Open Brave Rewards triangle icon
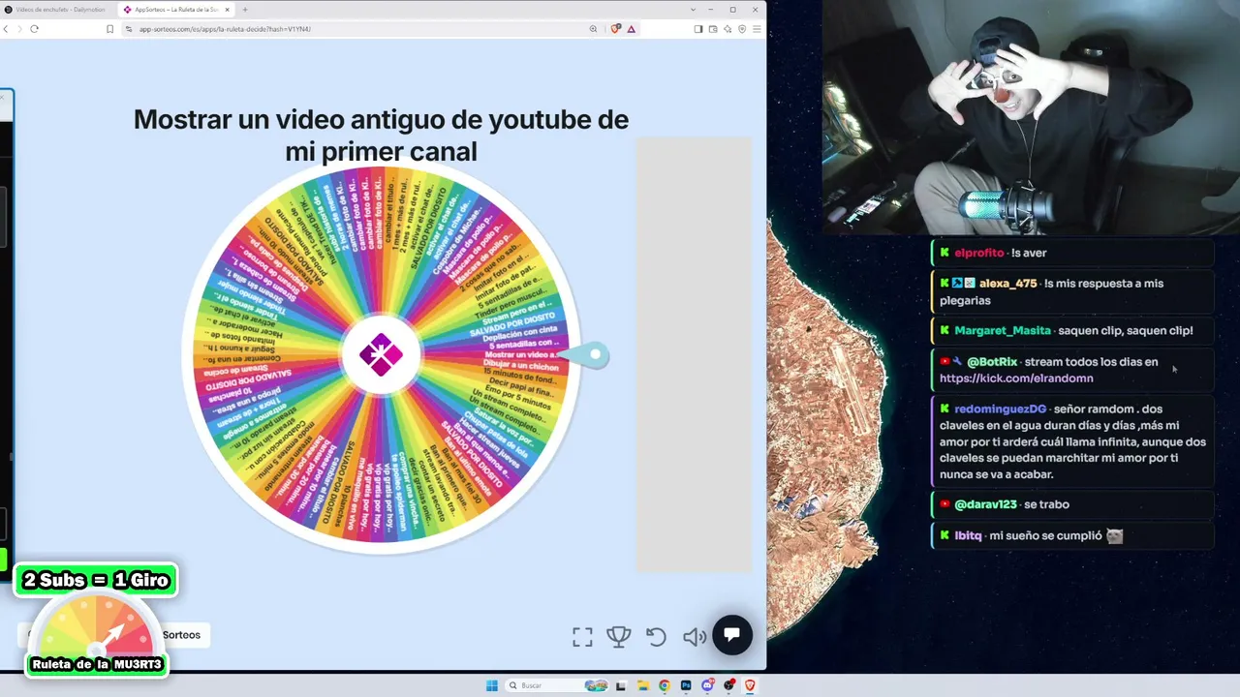Viewport: 1240px width, 697px height. [x=631, y=29]
